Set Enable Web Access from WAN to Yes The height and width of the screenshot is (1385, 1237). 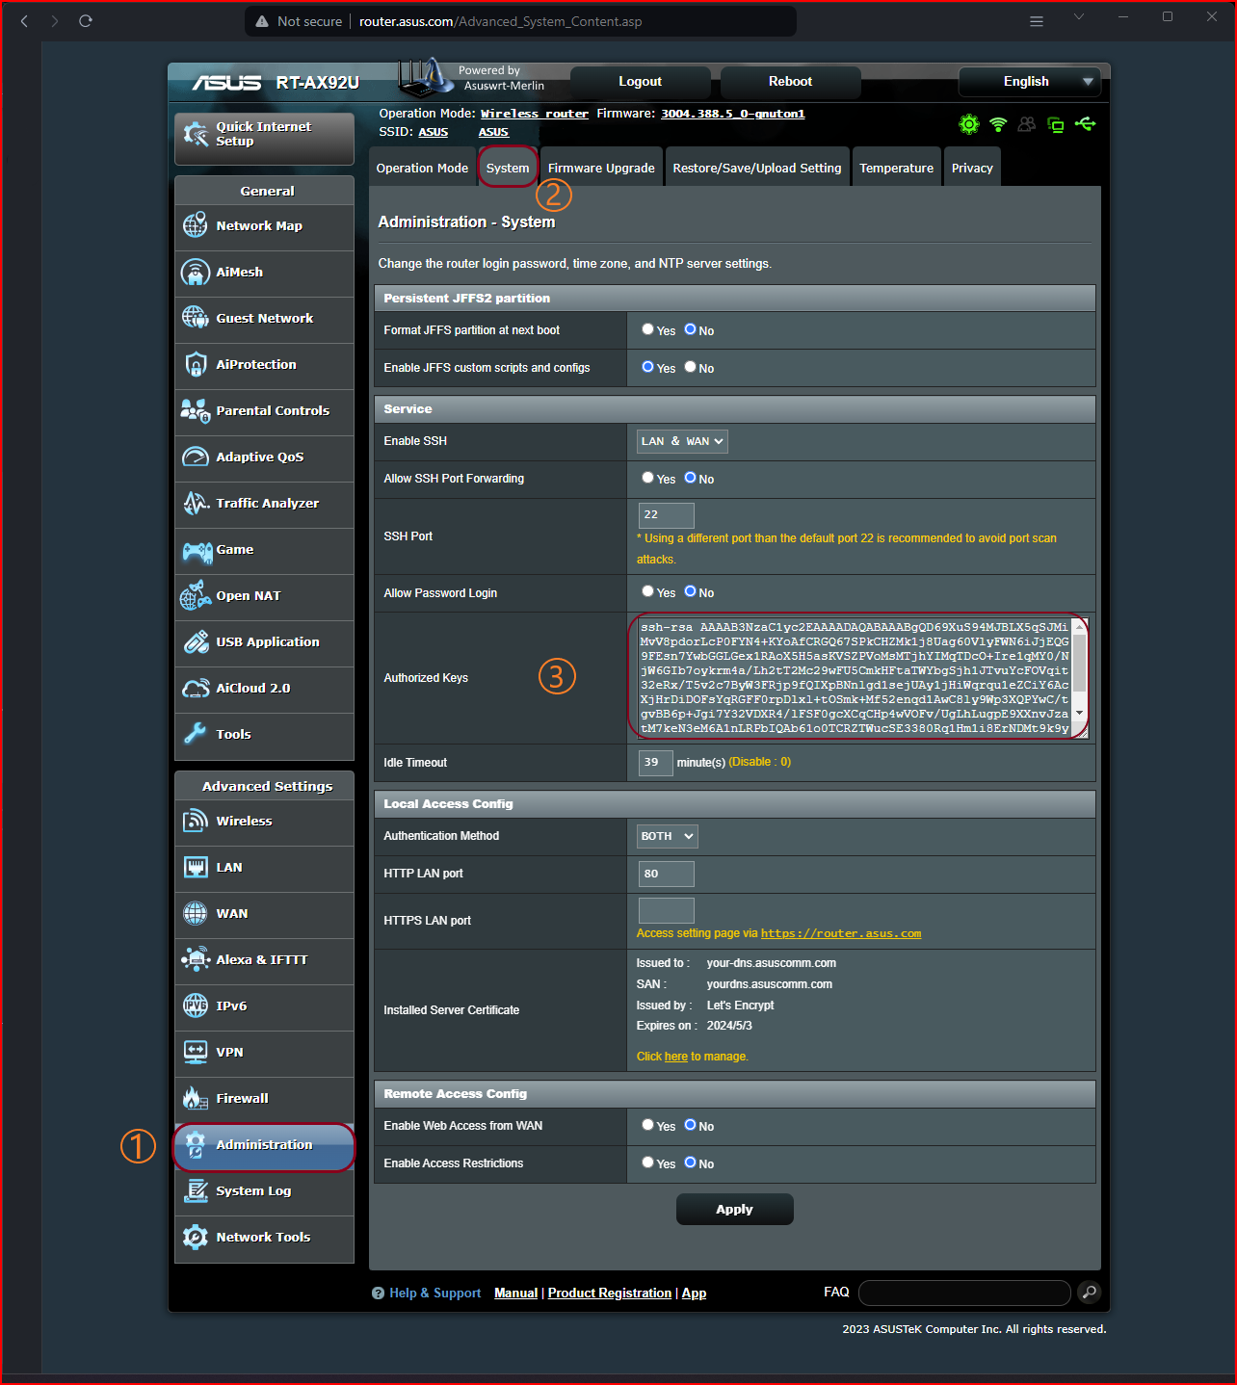click(647, 1124)
